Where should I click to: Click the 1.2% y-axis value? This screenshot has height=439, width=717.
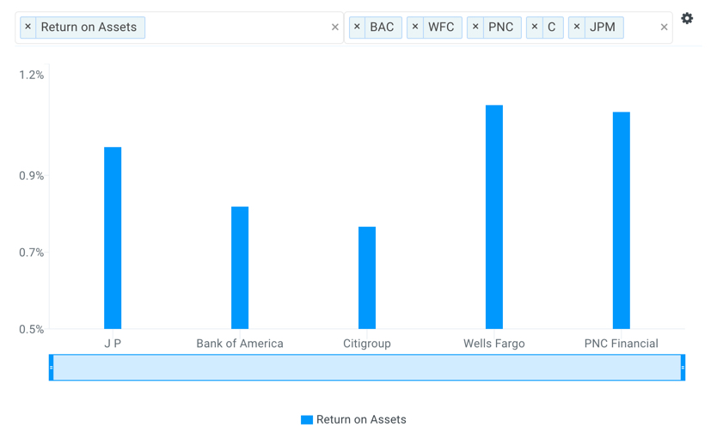coord(31,75)
